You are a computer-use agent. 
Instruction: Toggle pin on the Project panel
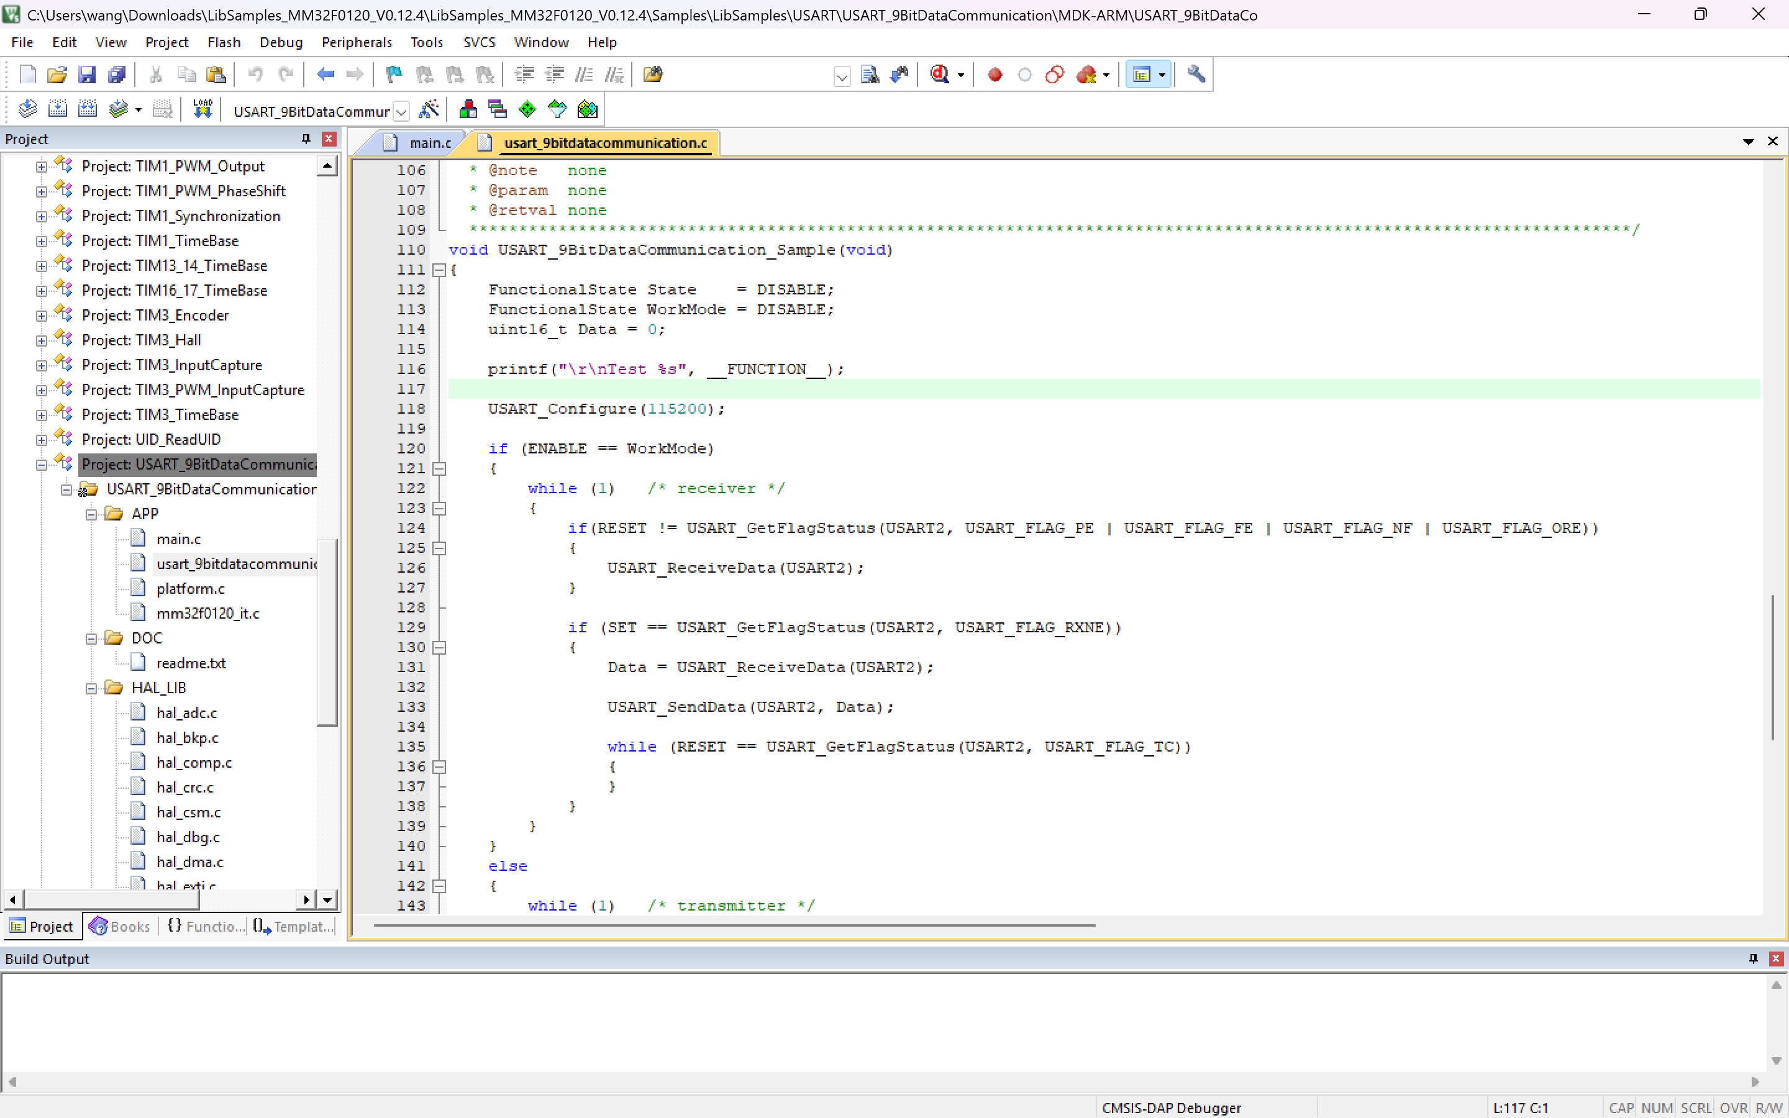(x=306, y=139)
